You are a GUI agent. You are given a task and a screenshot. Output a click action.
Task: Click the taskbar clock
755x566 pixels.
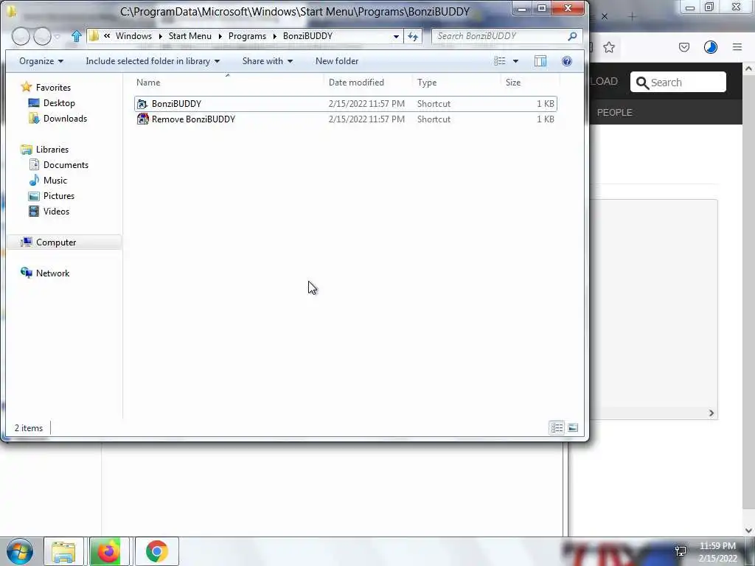pos(717,552)
